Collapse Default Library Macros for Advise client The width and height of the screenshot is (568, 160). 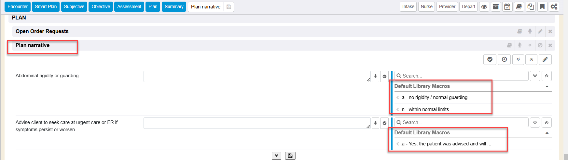coord(547,133)
